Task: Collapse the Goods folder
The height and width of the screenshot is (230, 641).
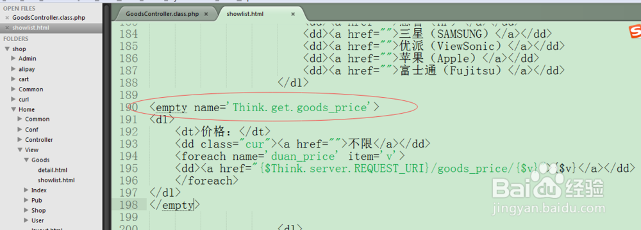Action: (26, 160)
